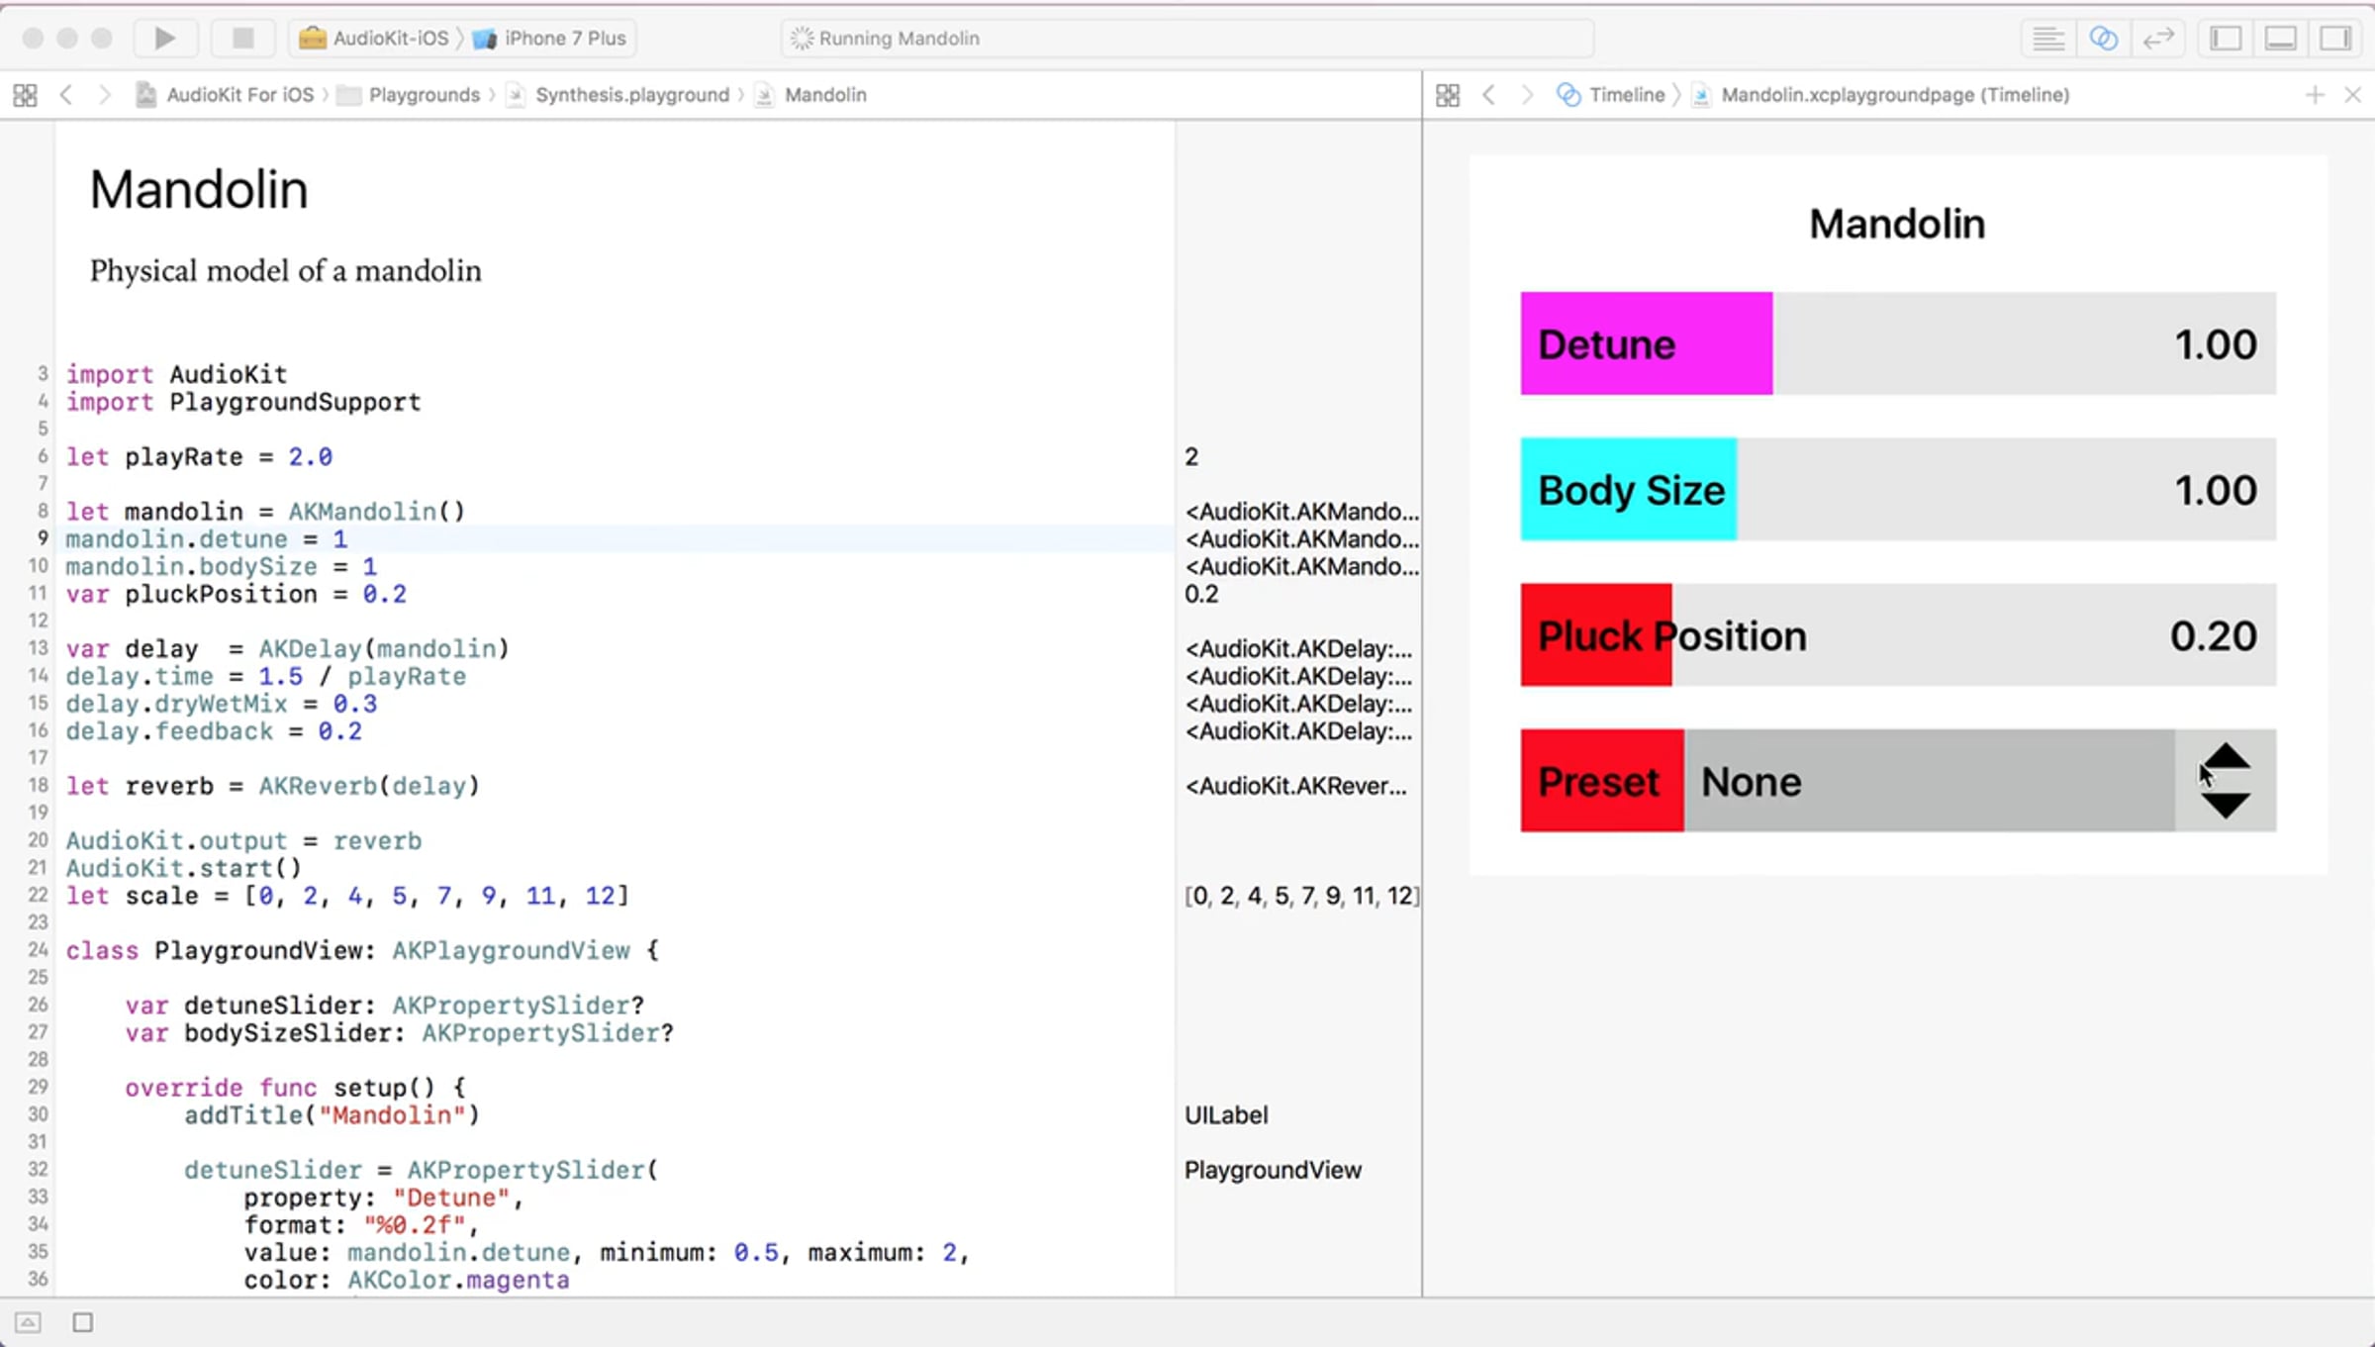This screenshot has width=2375, height=1347.
Task: Switch to the Version editor view
Action: pyautogui.click(x=2158, y=39)
